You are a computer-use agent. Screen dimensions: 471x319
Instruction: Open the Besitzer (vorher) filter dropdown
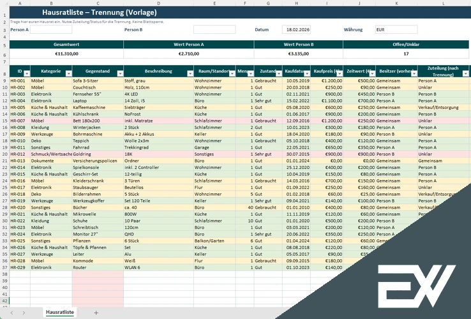click(414, 73)
